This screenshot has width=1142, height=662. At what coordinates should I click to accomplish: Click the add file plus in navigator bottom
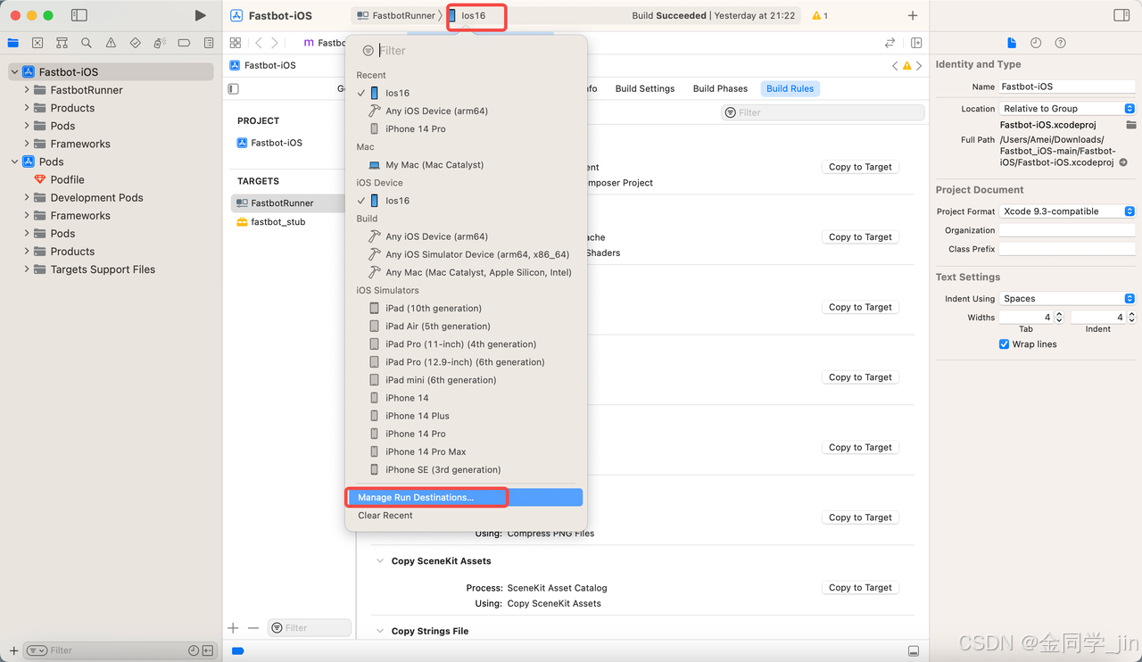[13, 650]
